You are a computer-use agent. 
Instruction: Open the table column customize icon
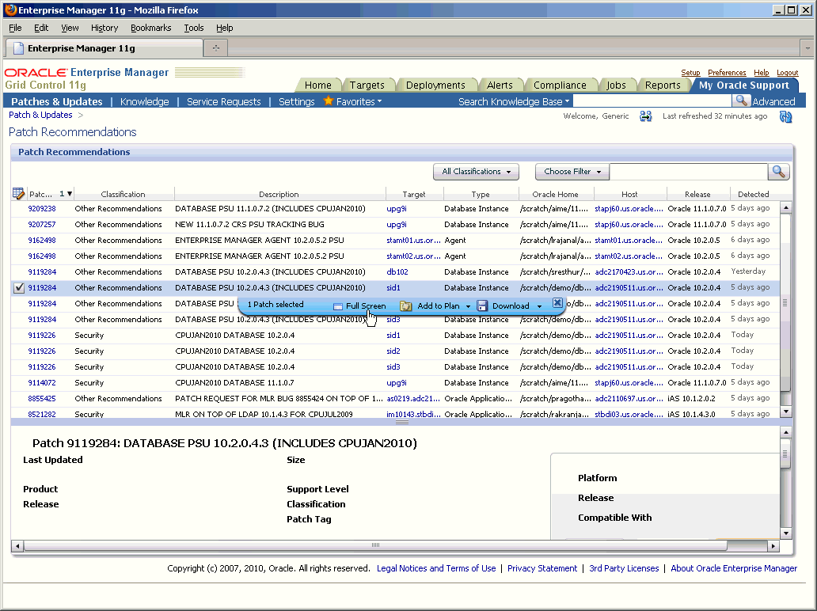18,194
